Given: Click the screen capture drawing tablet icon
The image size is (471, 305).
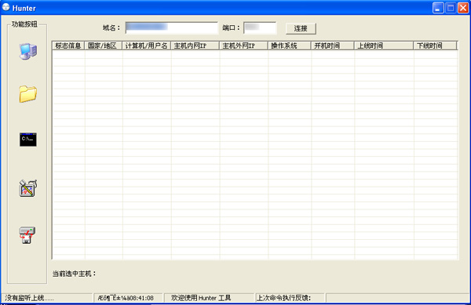Looking at the screenshot, I should click(x=28, y=188).
